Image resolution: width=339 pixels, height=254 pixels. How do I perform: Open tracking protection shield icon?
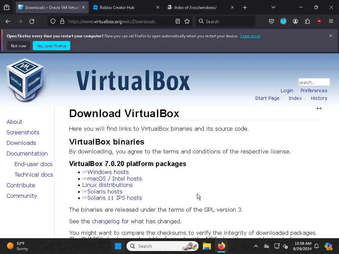click(x=53, y=21)
